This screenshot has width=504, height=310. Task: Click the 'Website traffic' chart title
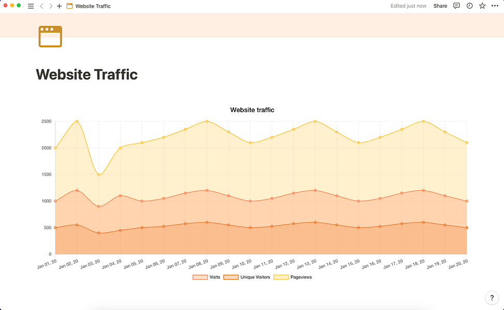point(252,110)
